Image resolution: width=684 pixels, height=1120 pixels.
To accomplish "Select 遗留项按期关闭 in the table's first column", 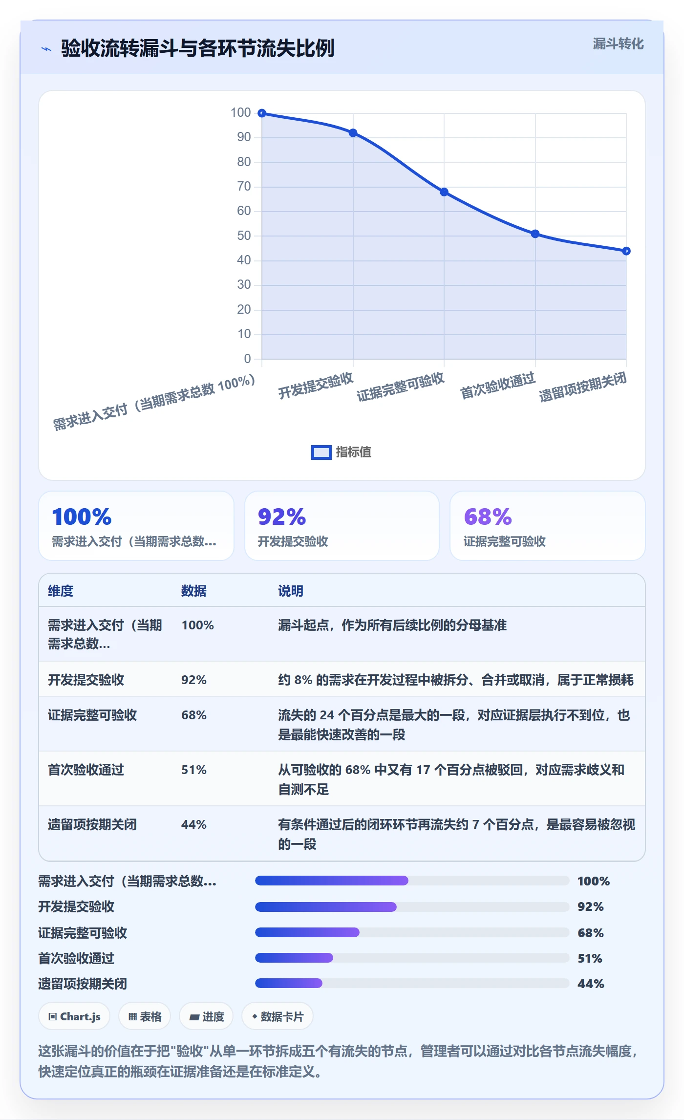I will click(92, 824).
